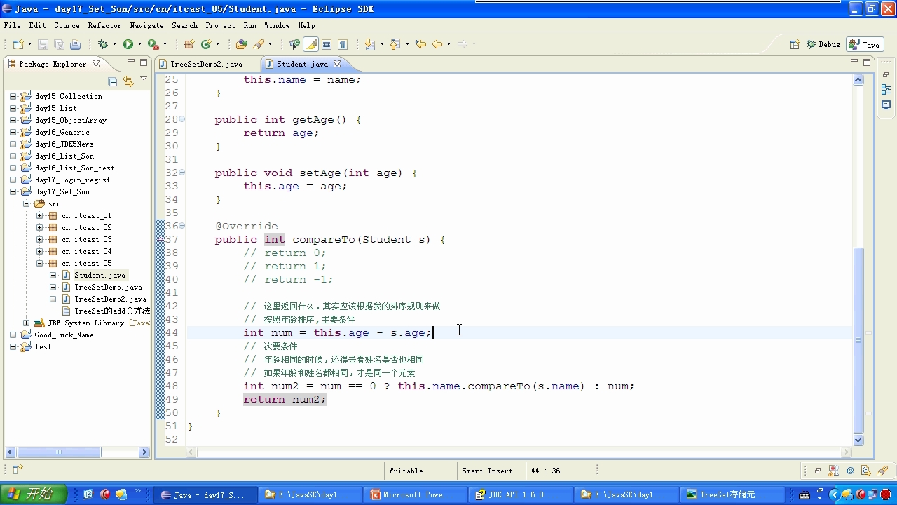Image resolution: width=897 pixels, height=505 pixels.
Task: Select Good_Luck_Name project
Action: 64,335
